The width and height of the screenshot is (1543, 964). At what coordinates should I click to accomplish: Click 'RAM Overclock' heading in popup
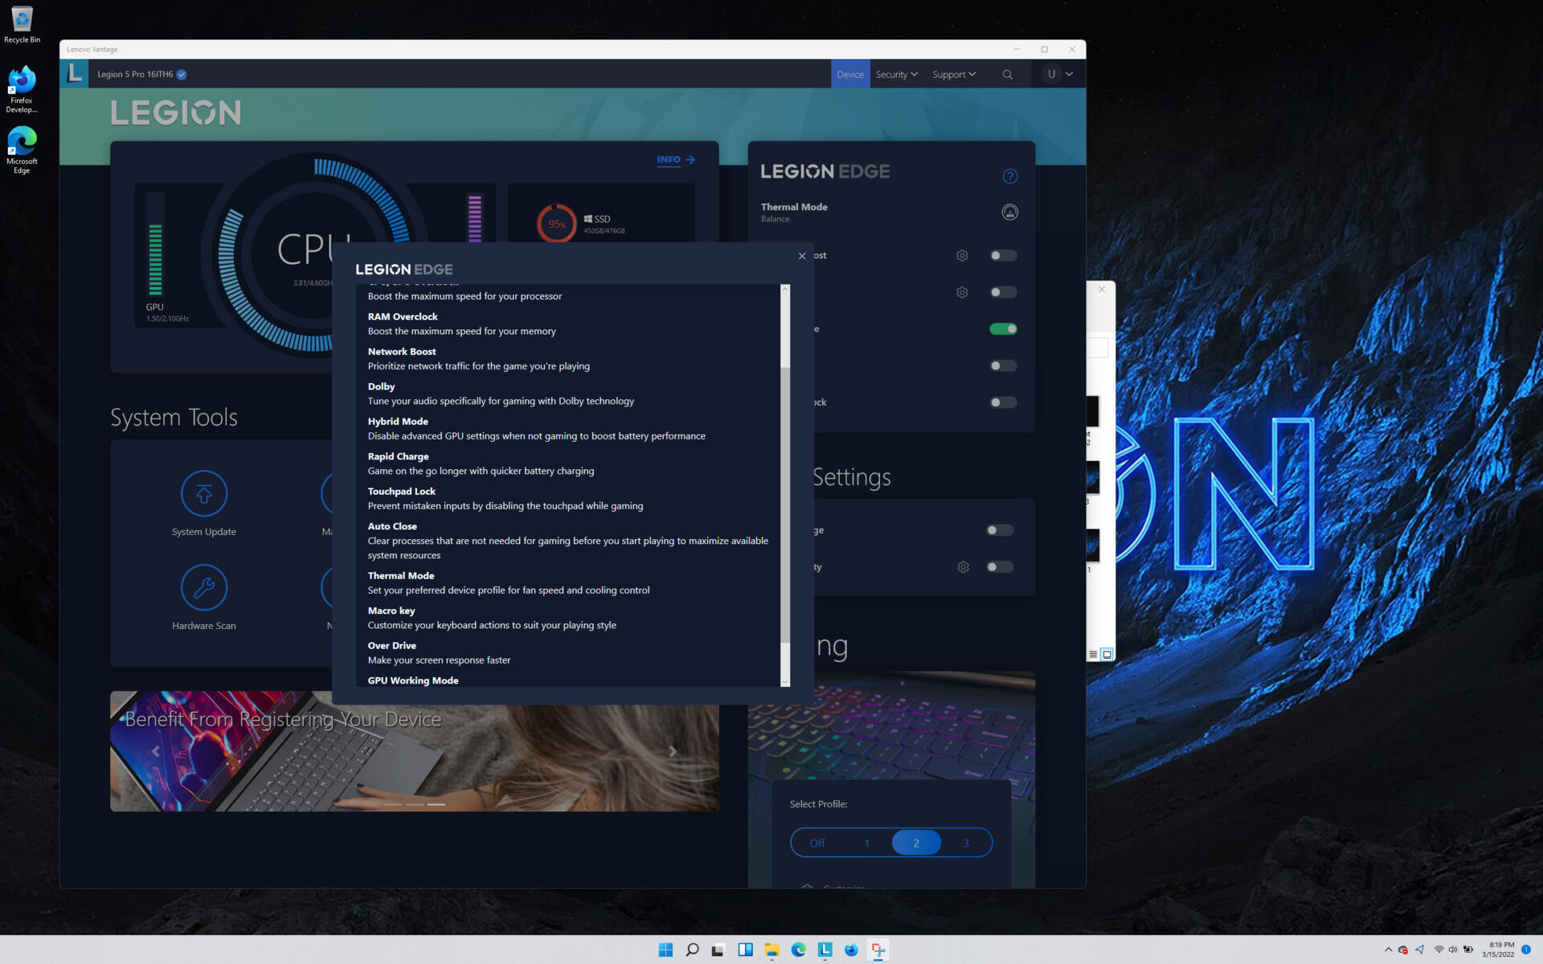tap(403, 317)
